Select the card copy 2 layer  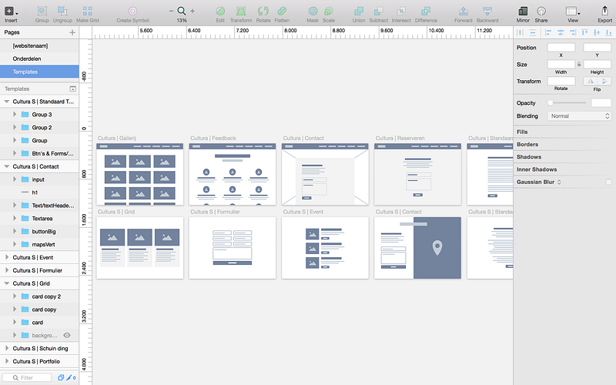[x=39, y=296]
